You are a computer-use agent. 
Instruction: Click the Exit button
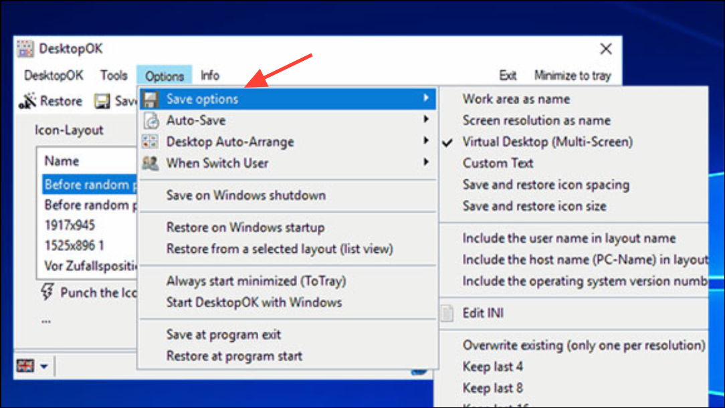pos(508,76)
